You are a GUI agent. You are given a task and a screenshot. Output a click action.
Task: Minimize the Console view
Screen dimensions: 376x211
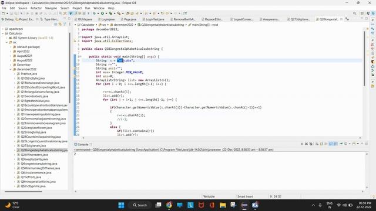pos(362,144)
